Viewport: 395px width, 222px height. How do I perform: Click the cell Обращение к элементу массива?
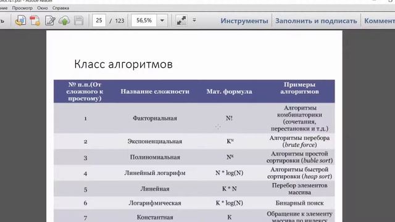tap(299, 216)
